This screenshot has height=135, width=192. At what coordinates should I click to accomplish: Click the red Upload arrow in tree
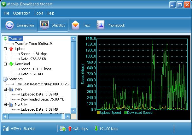point(11,49)
